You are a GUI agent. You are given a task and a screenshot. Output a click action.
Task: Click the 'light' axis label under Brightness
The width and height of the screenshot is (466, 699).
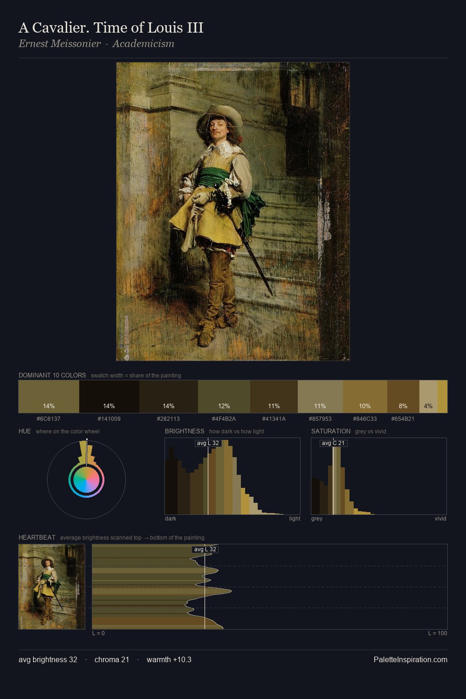[295, 519]
